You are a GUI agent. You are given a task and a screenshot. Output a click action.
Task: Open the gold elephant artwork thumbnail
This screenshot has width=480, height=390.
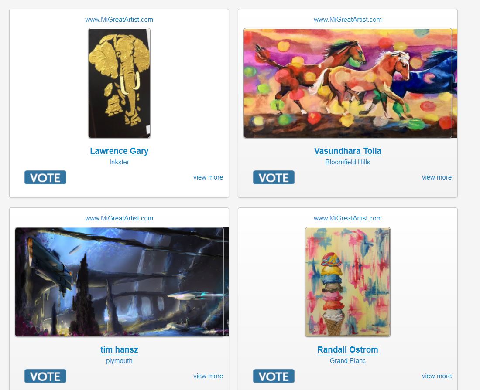(120, 83)
